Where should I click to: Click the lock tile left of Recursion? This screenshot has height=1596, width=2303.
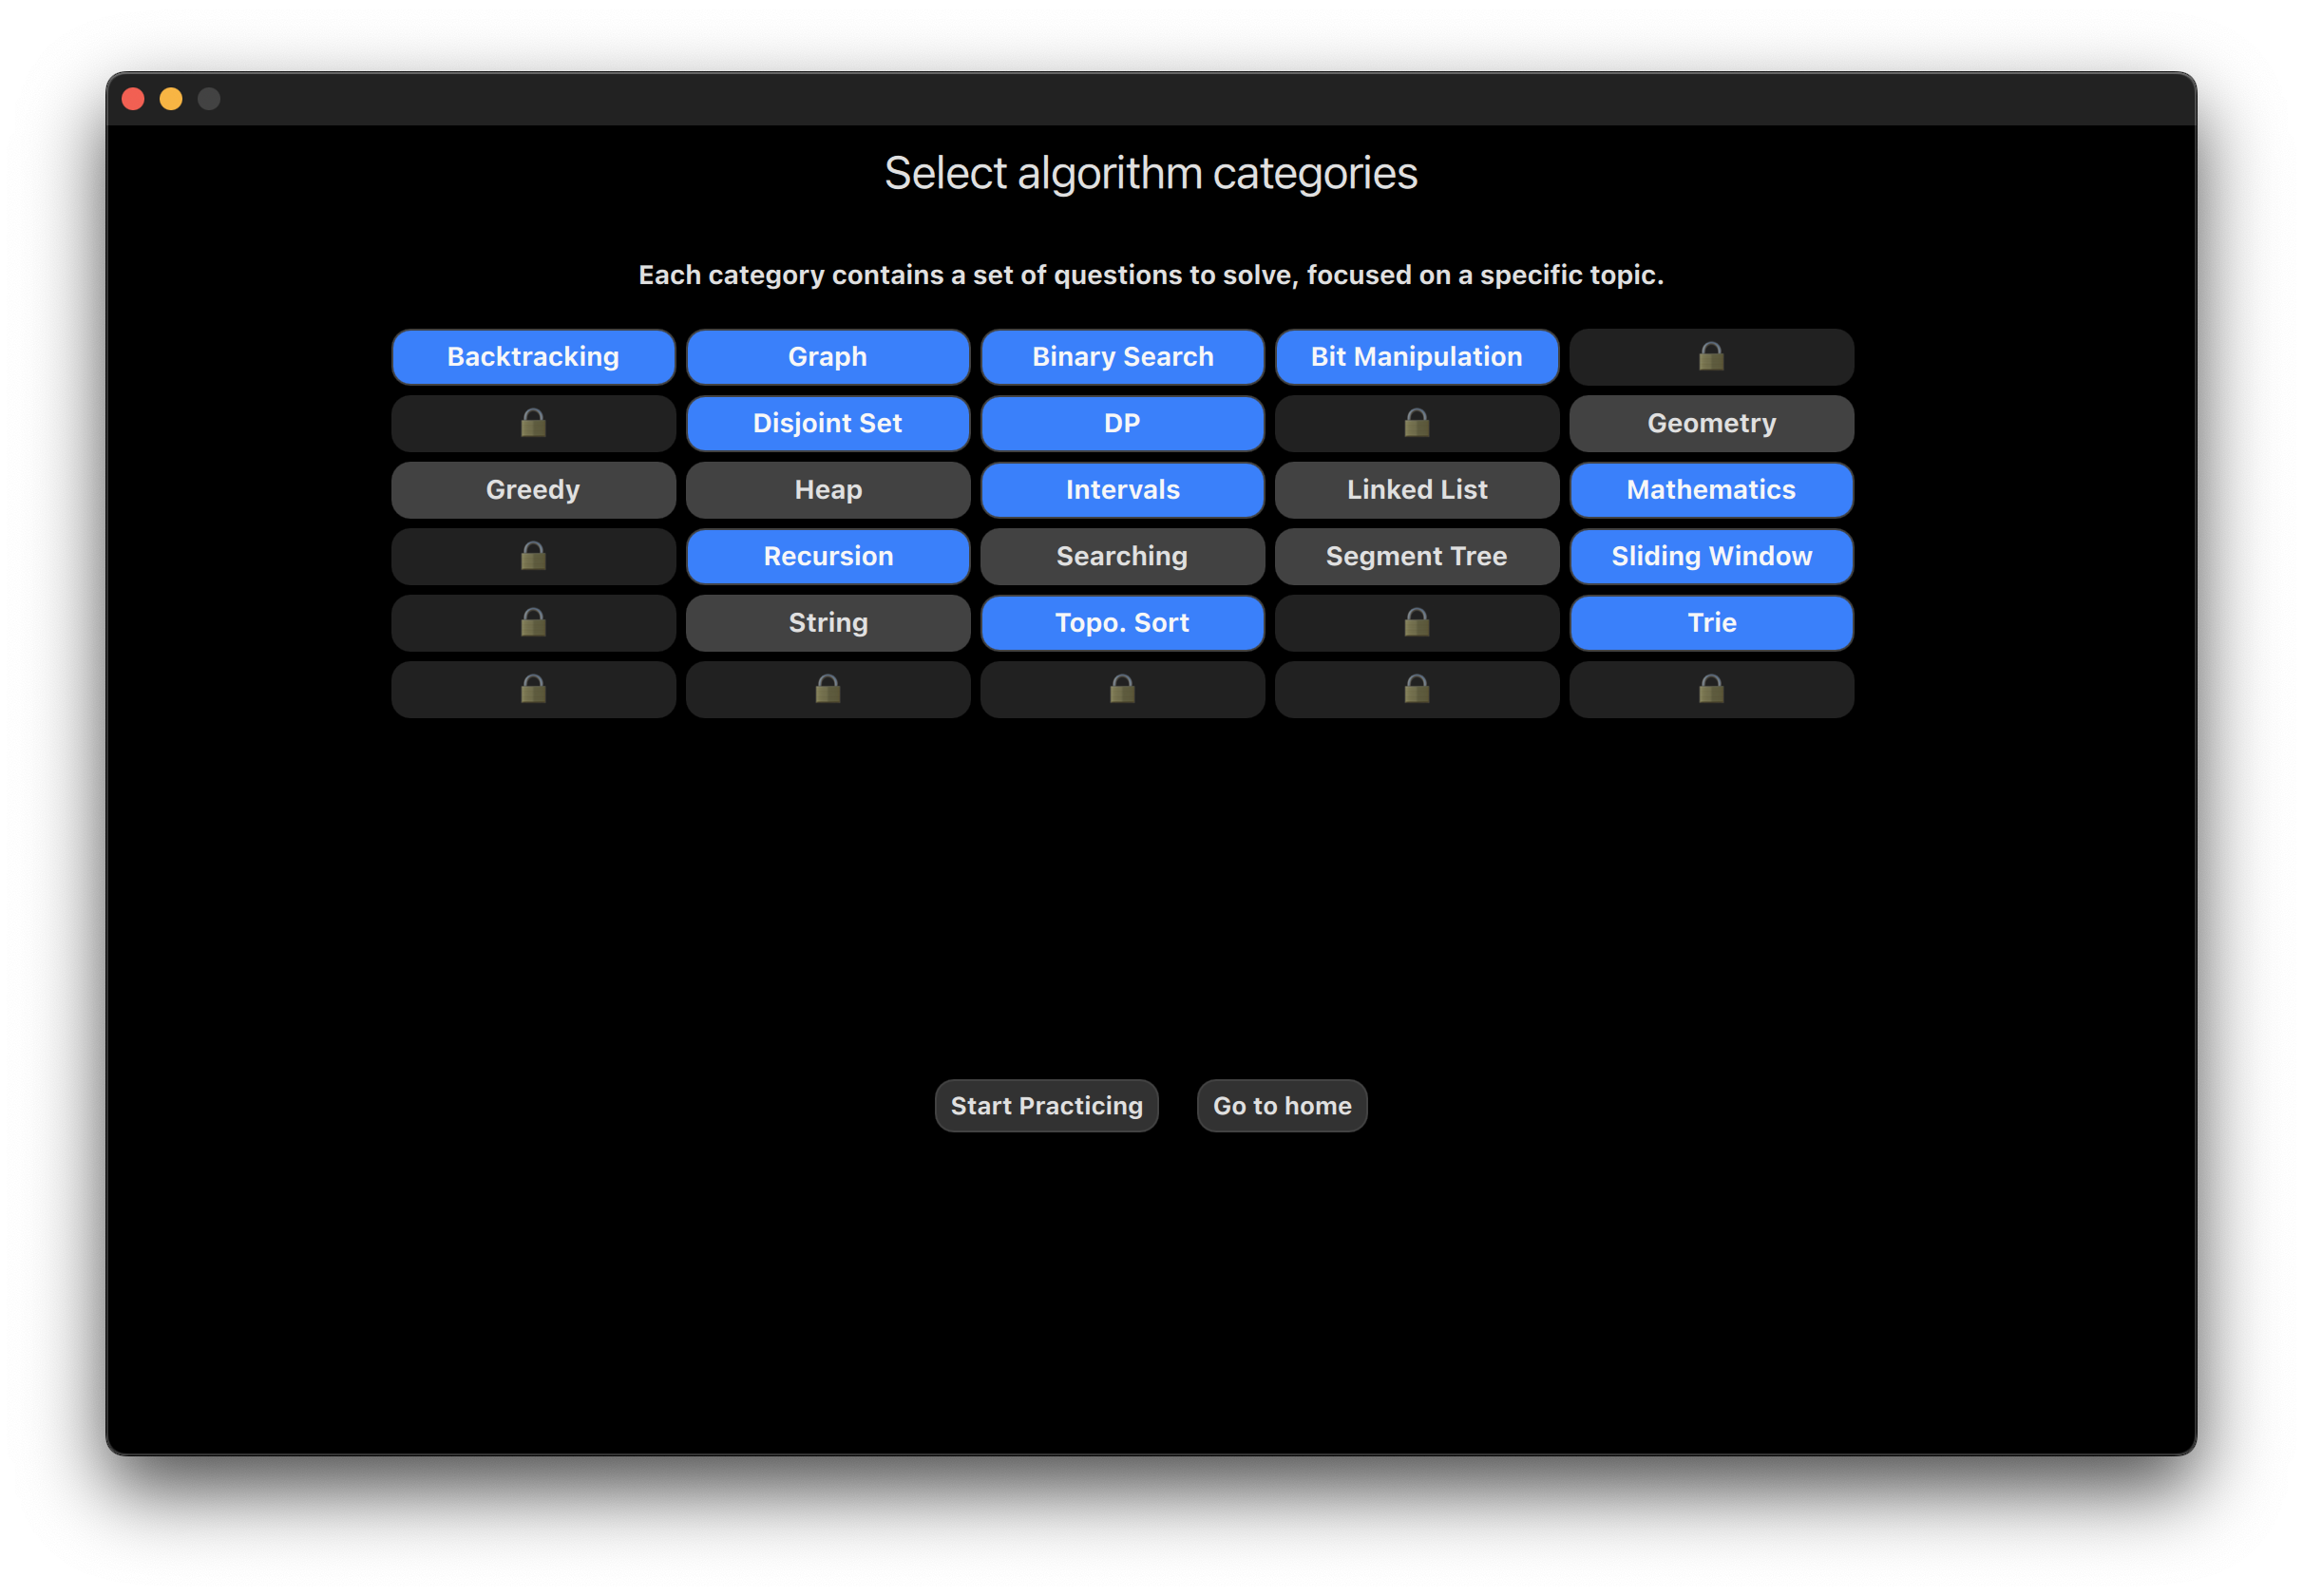(533, 556)
